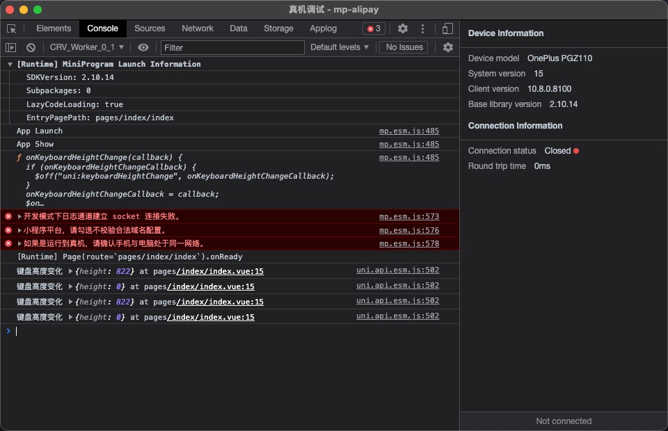Click the console Filter input field

coord(232,47)
